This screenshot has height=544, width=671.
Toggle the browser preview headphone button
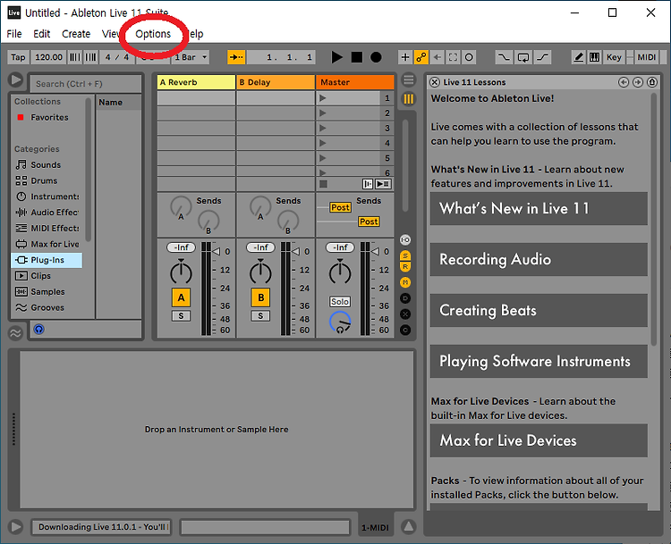click(39, 329)
